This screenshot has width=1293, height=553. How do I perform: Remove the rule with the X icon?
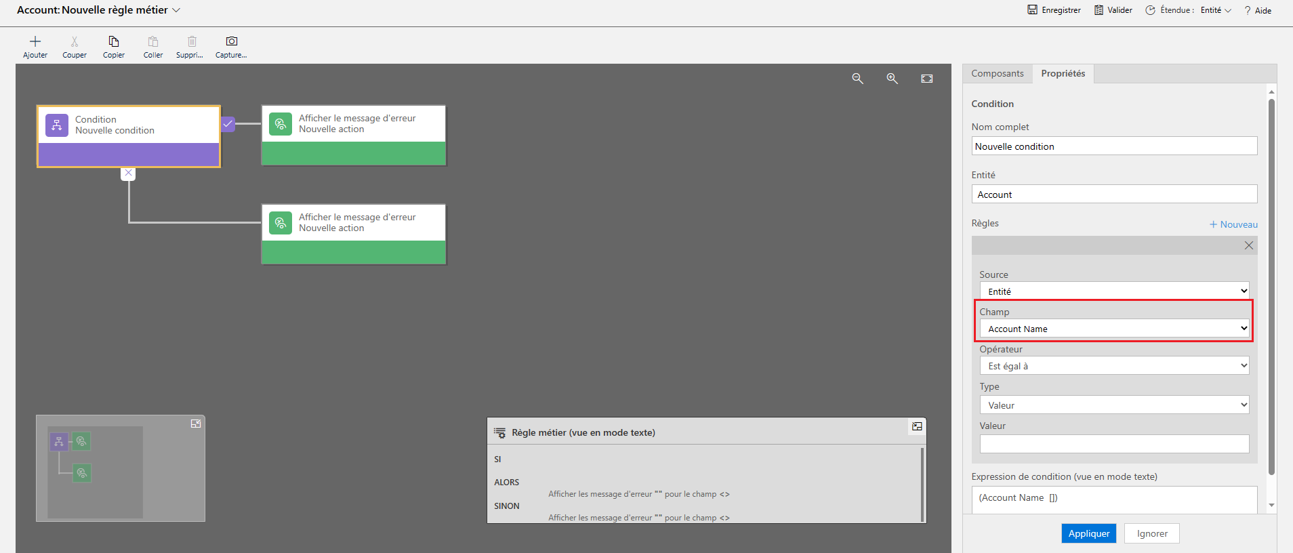[1249, 245]
